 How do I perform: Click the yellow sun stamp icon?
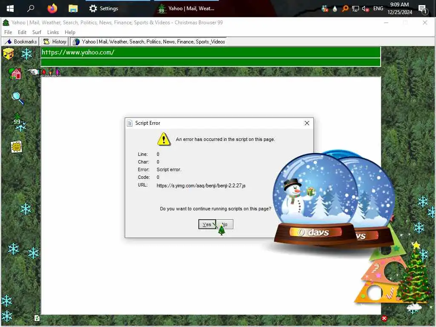[x=17, y=146]
